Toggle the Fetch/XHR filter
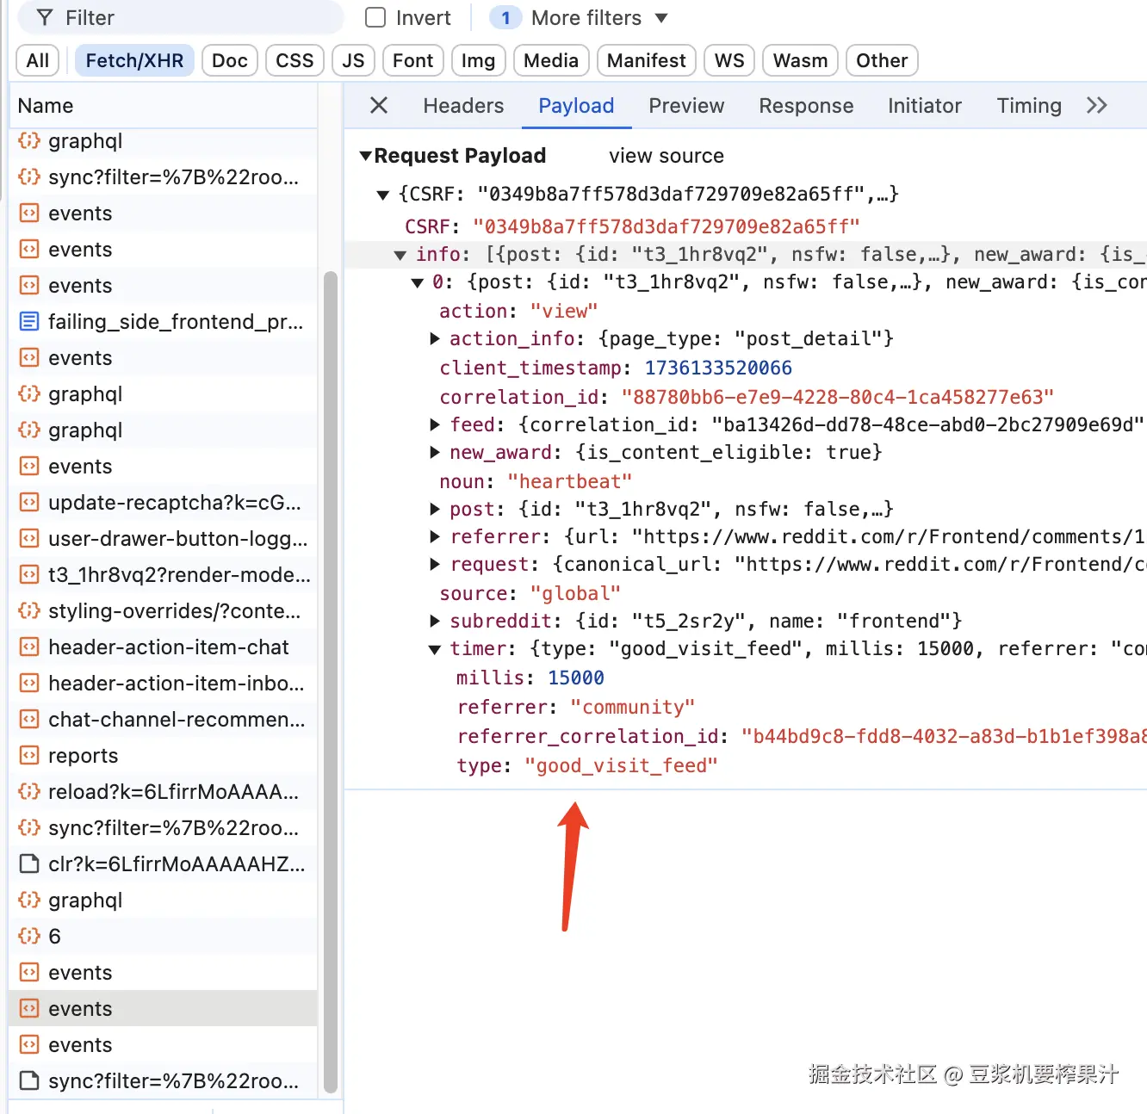The height and width of the screenshot is (1114, 1147). (135, 61)
